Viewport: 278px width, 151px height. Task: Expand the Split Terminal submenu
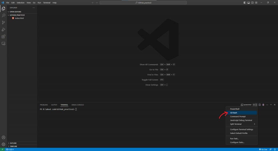tap(241, 124)
